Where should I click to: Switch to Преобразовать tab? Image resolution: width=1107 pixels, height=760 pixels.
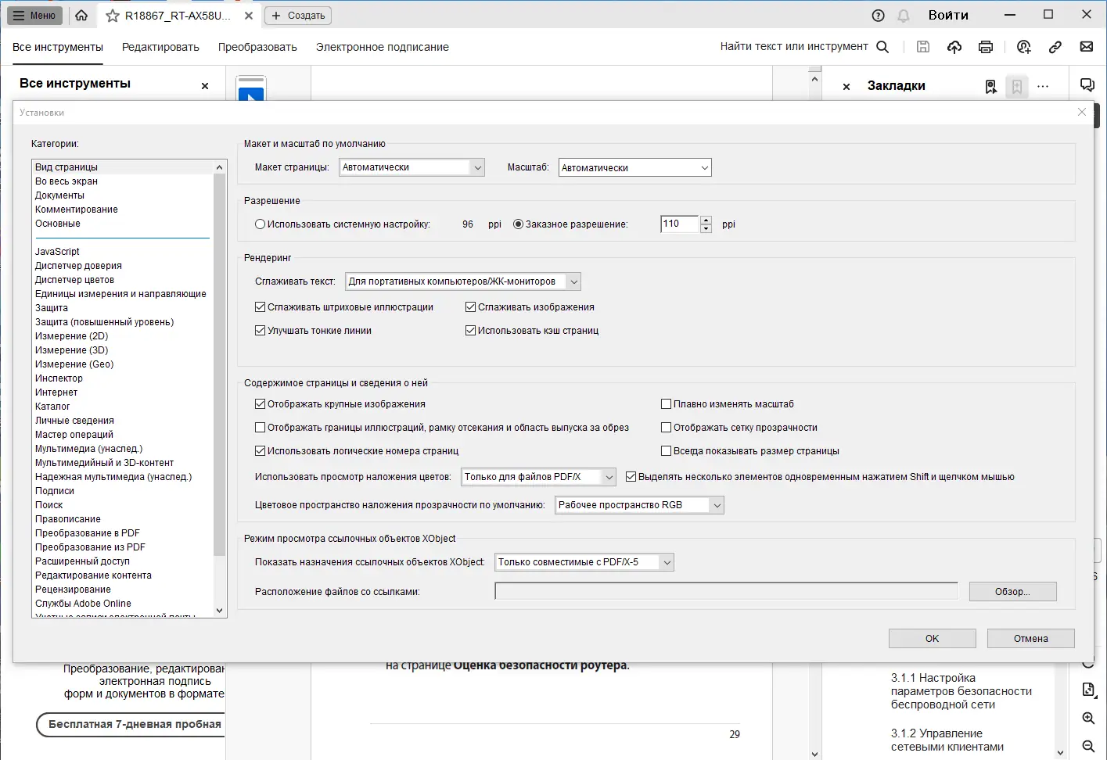[x=257, y=47]
